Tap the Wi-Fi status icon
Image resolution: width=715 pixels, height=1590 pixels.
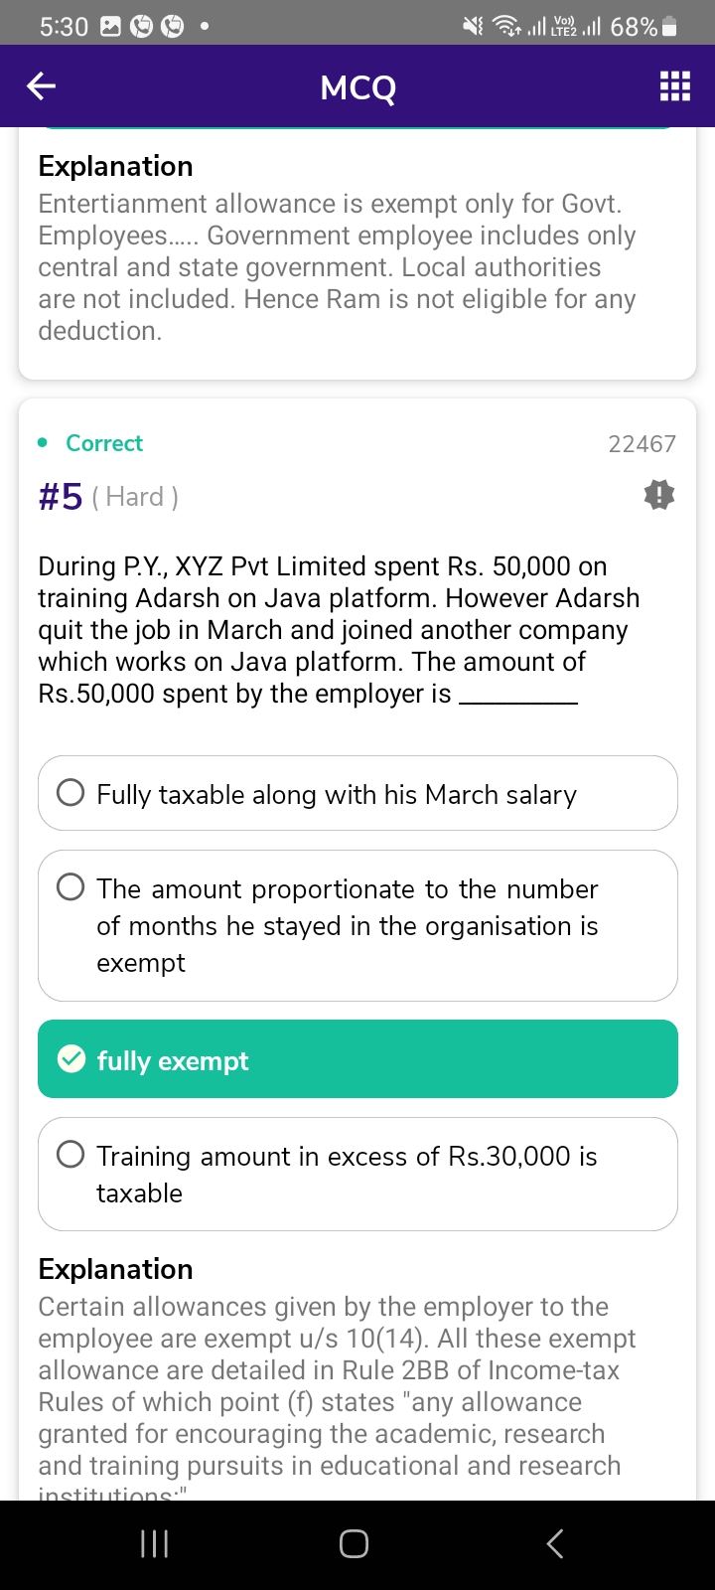click(x=507, y=27)
